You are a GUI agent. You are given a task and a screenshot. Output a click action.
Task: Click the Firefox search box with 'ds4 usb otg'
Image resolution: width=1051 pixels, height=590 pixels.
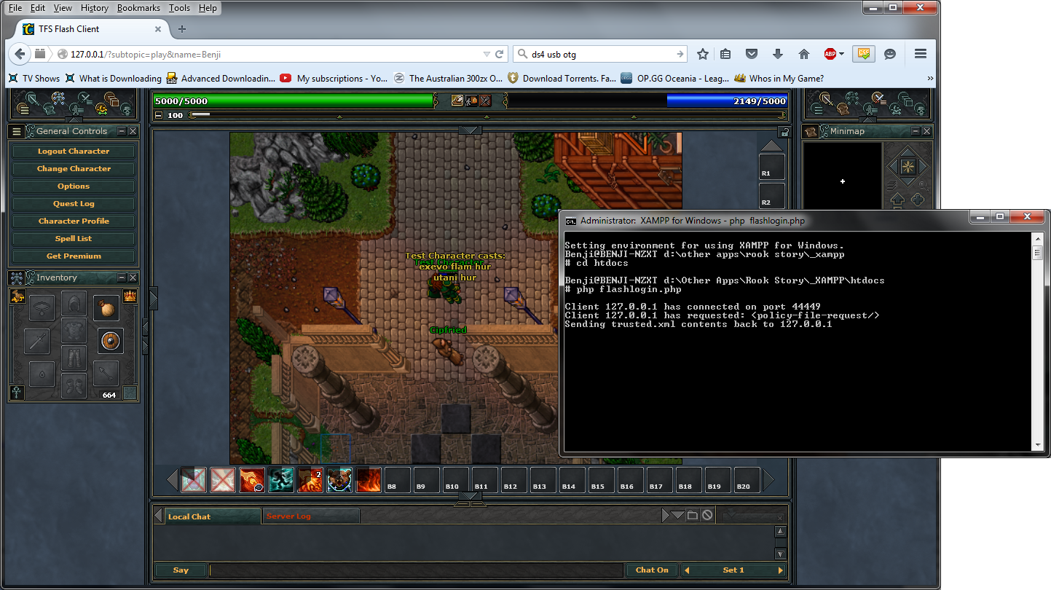click(600, 55)
